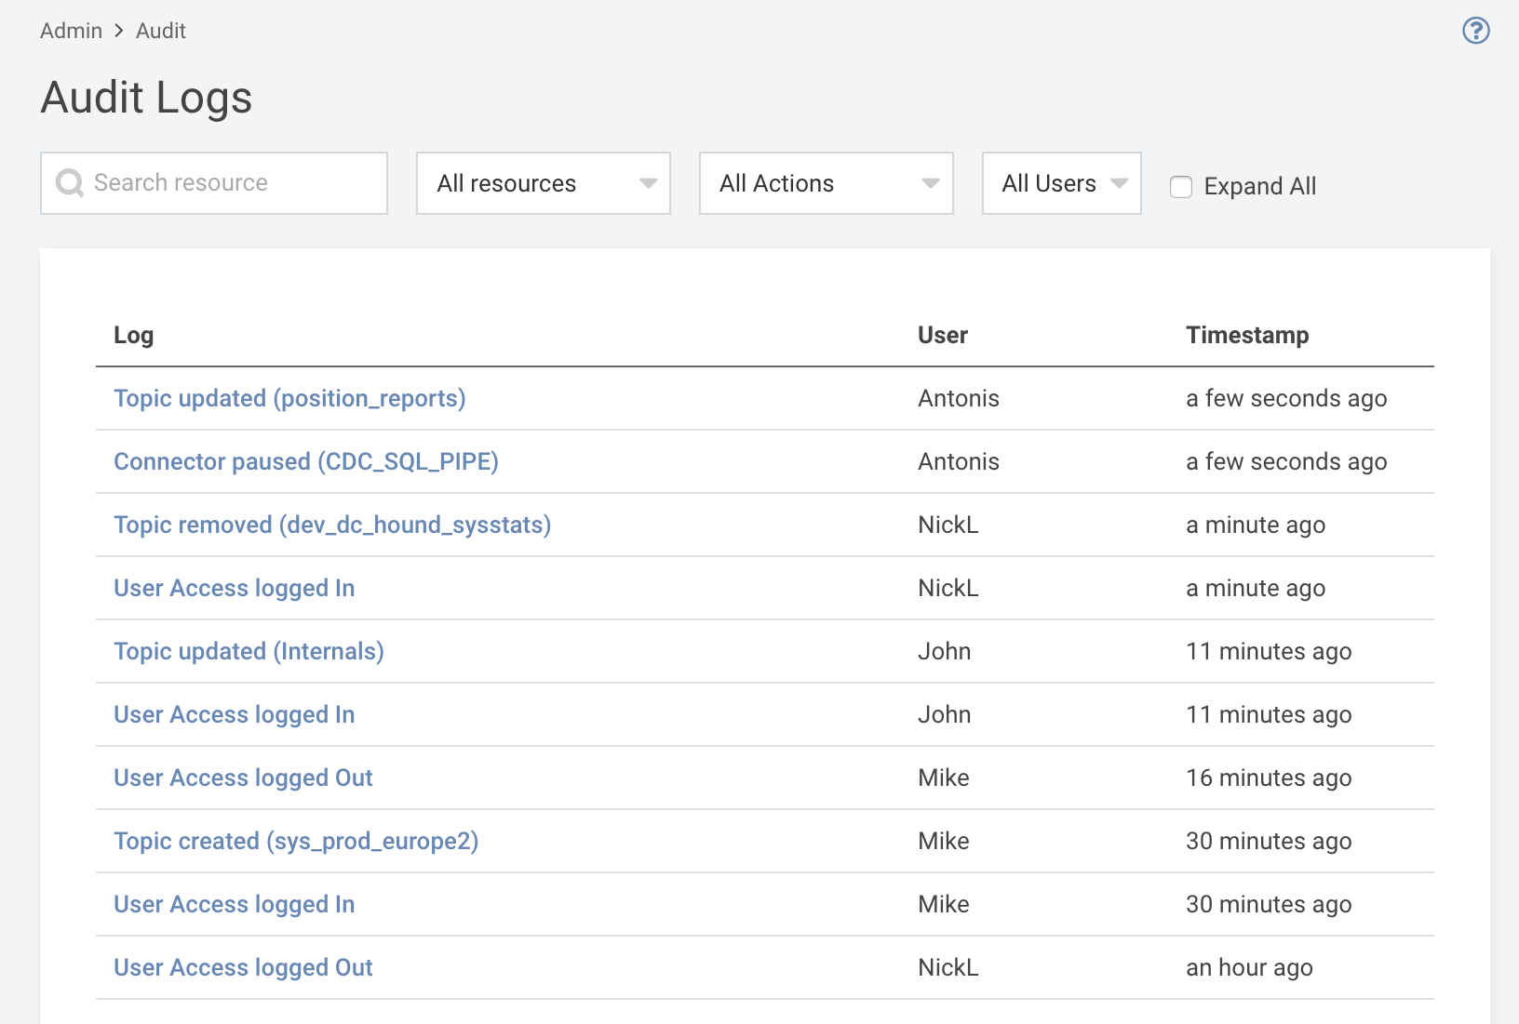Click NickL in the Topic removed row

tap(948, 525)
